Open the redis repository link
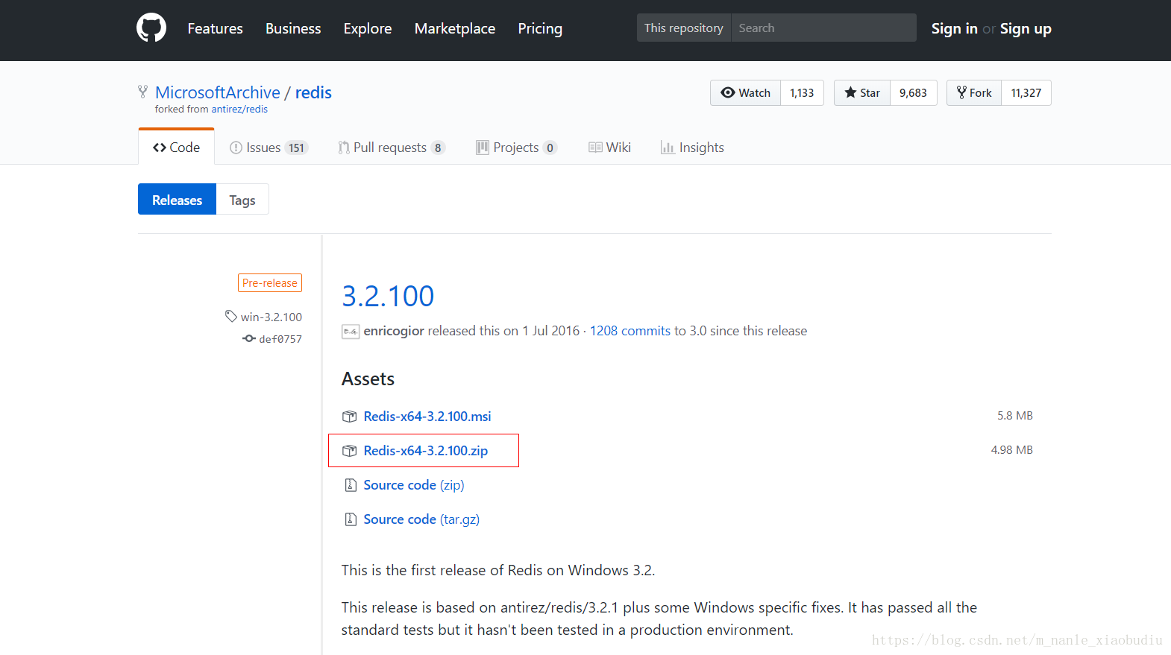Screen dimensions: 1171x655 313,92
